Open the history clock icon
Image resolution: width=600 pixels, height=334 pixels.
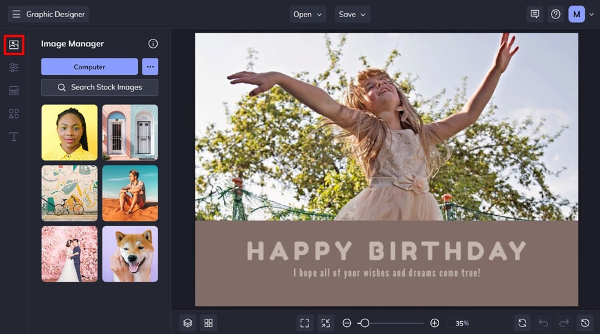click(585, 323)
